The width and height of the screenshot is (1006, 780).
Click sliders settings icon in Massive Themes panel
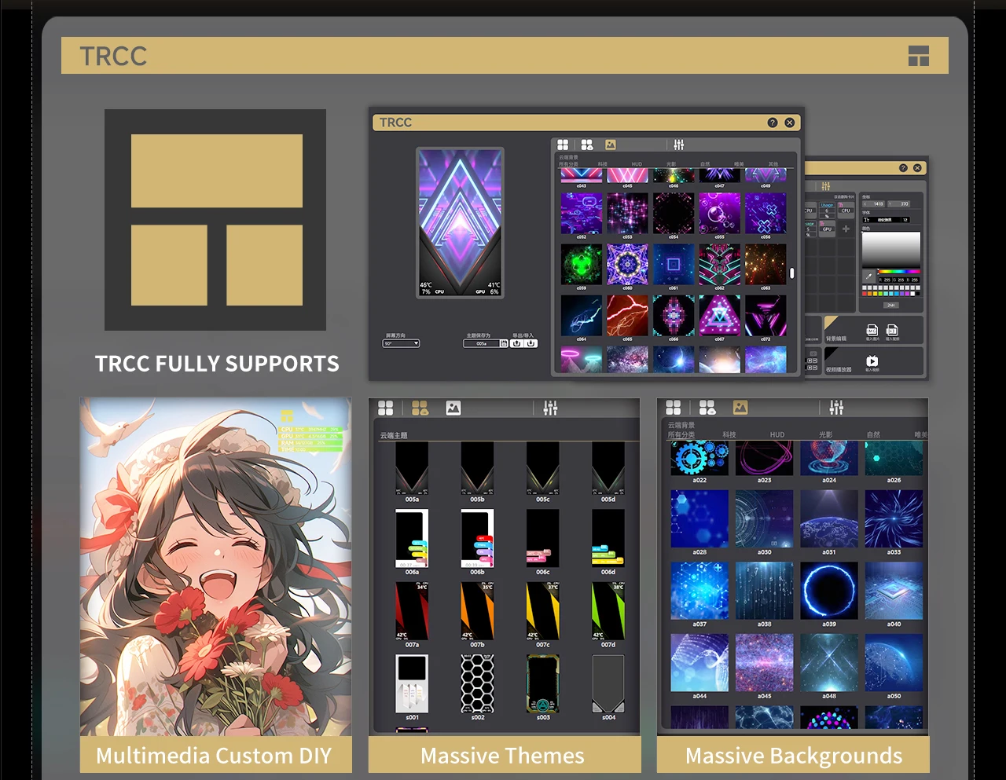click(x=550, y=408)
